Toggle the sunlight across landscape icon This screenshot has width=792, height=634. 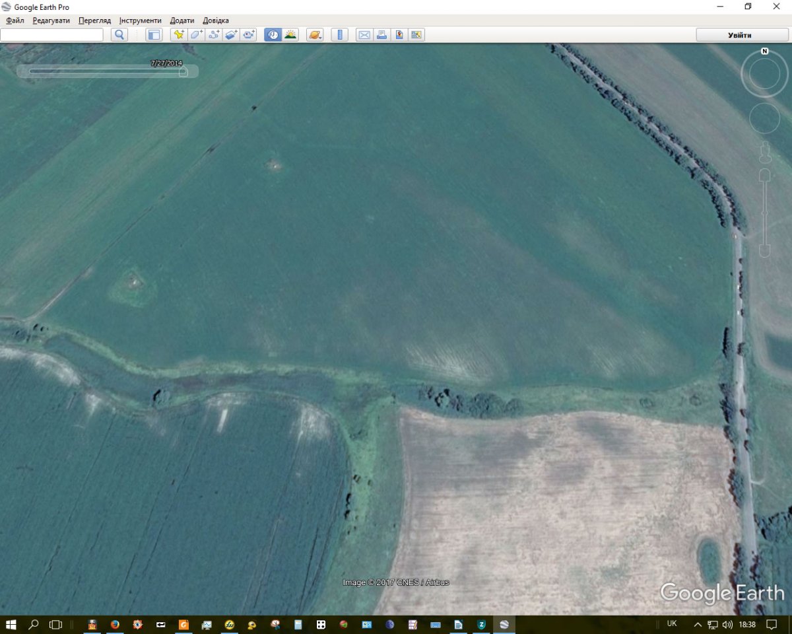pyautogui.click(x=290, y=35)
